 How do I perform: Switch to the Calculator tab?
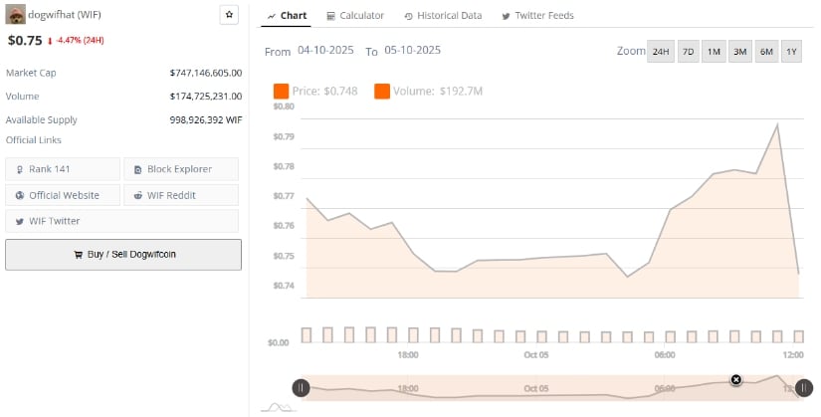tap(354, 16)
